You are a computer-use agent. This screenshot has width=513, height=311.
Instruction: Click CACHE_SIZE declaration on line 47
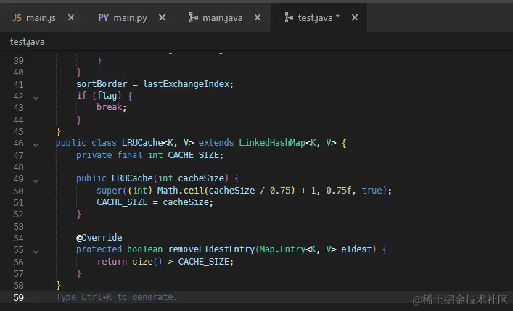(x=193, y=154)
